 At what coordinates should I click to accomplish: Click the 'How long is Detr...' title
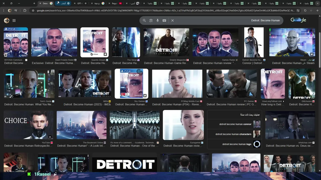click(x=273, y=104)
